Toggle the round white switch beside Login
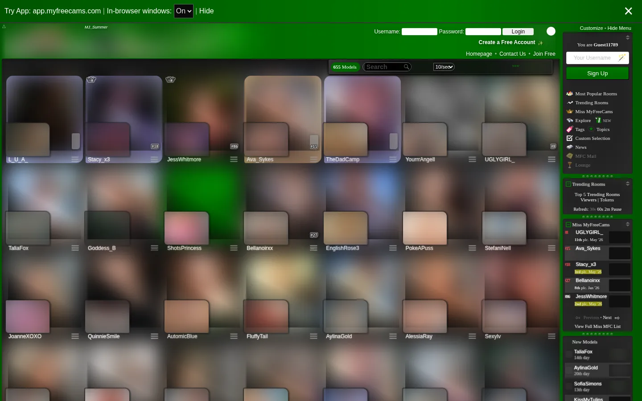Image resolution: width=642 pixels, height=401 pixels. pyautogui.click(x=551, y=31)
